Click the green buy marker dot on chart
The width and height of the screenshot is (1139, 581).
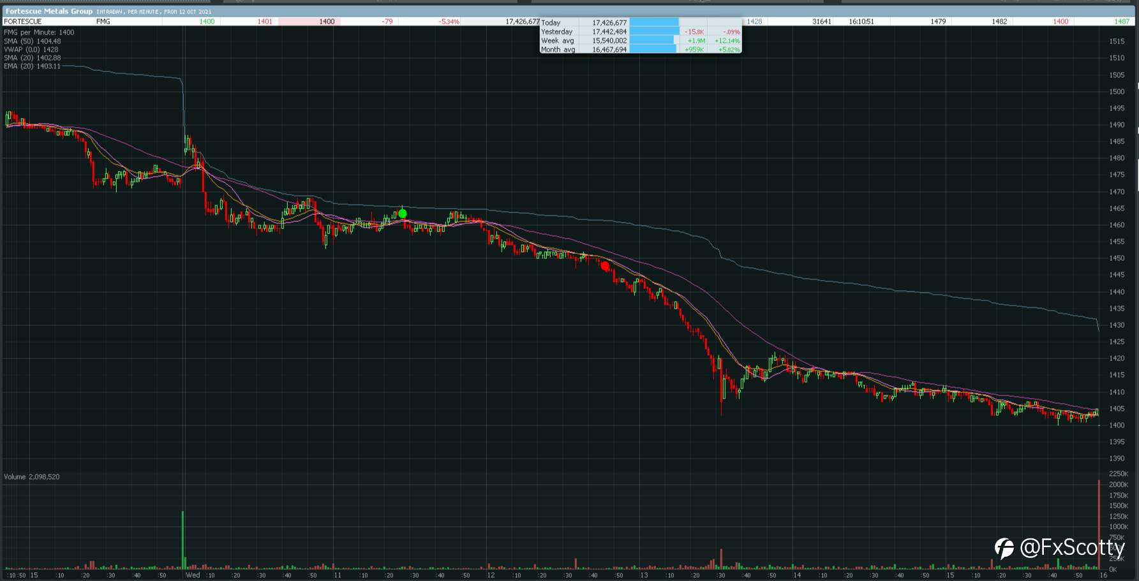403,214
